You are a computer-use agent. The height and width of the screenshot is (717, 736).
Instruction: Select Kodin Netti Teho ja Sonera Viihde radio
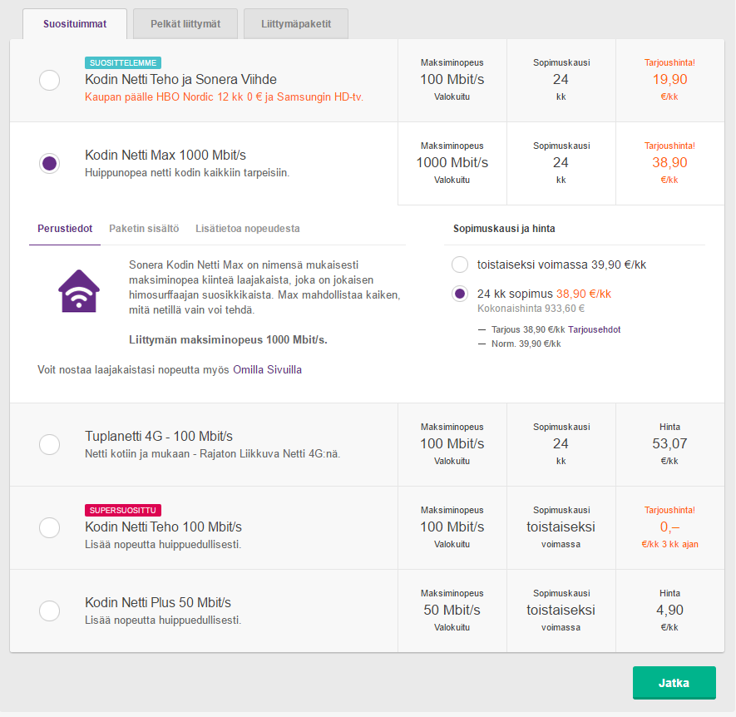[49, 81]
